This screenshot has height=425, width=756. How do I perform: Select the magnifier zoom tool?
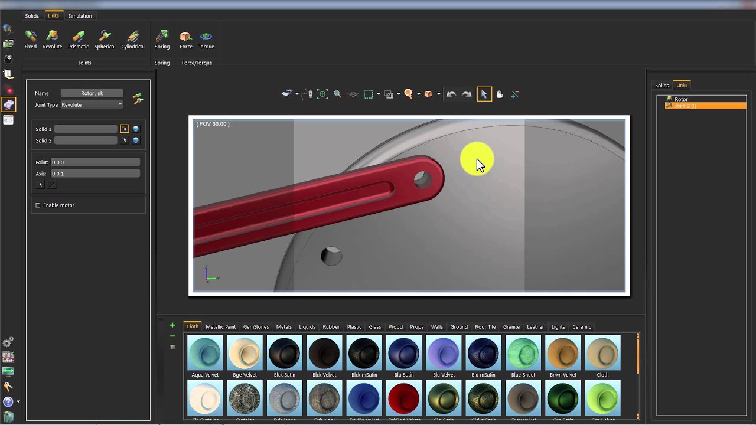tap(338, 94)
